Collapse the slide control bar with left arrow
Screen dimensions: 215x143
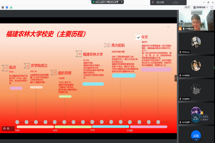click(x=12, y=128)
